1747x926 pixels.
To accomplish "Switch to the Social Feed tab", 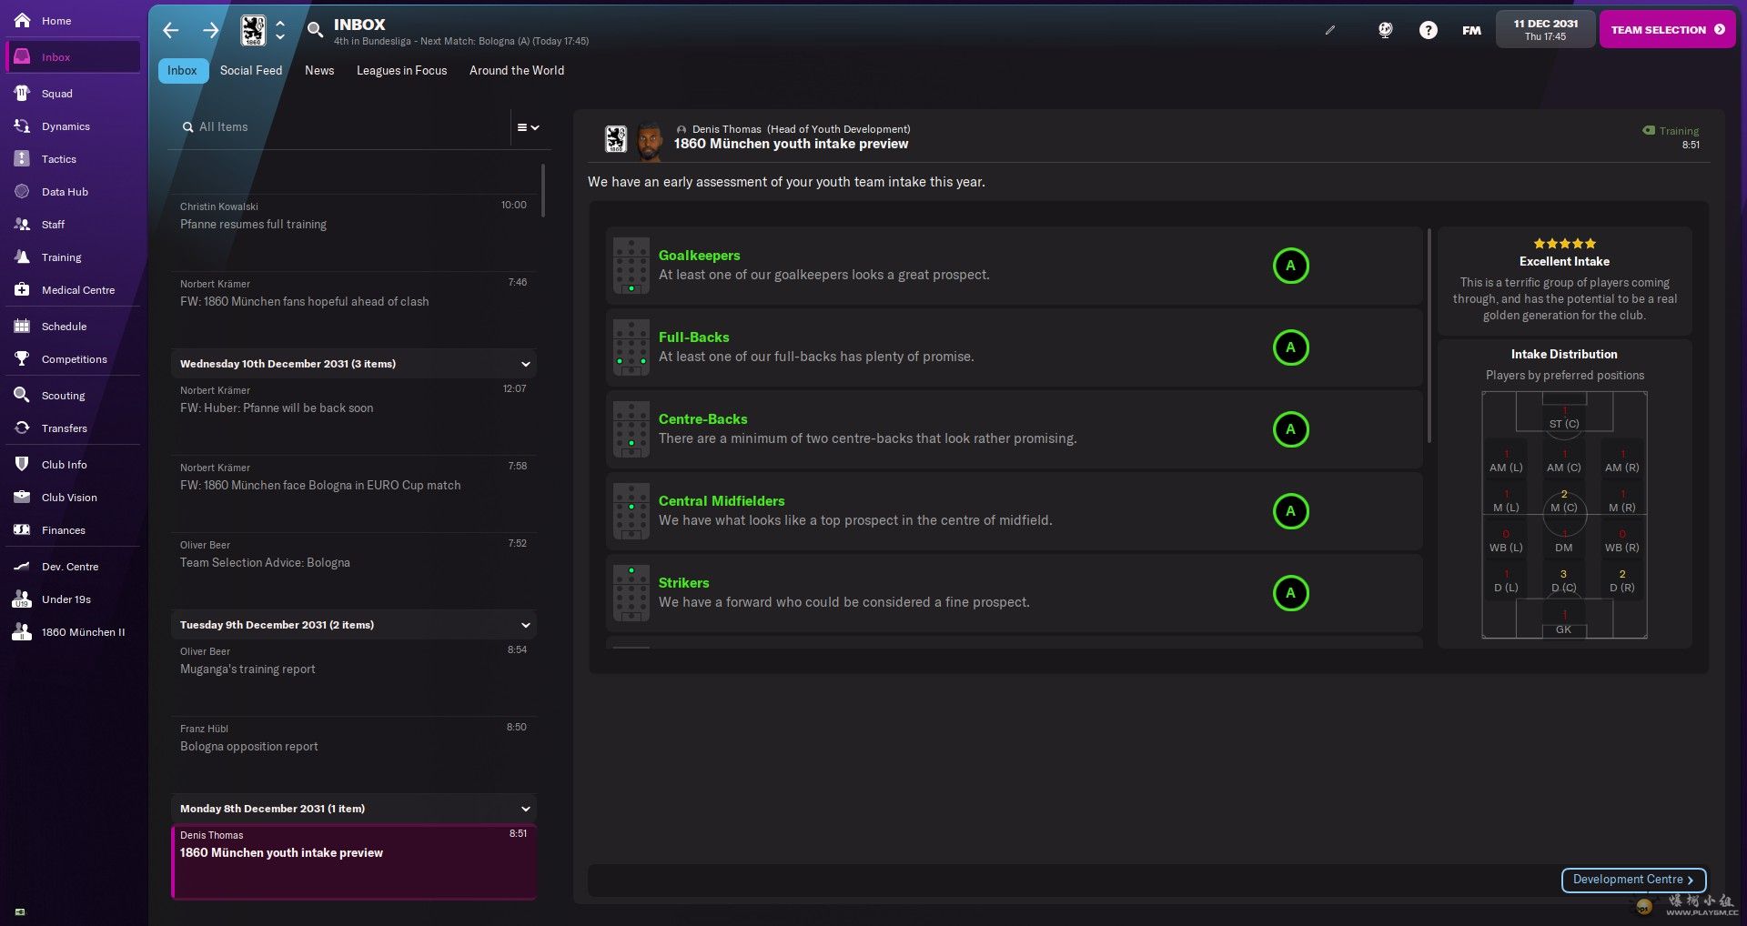I will 251,70.
